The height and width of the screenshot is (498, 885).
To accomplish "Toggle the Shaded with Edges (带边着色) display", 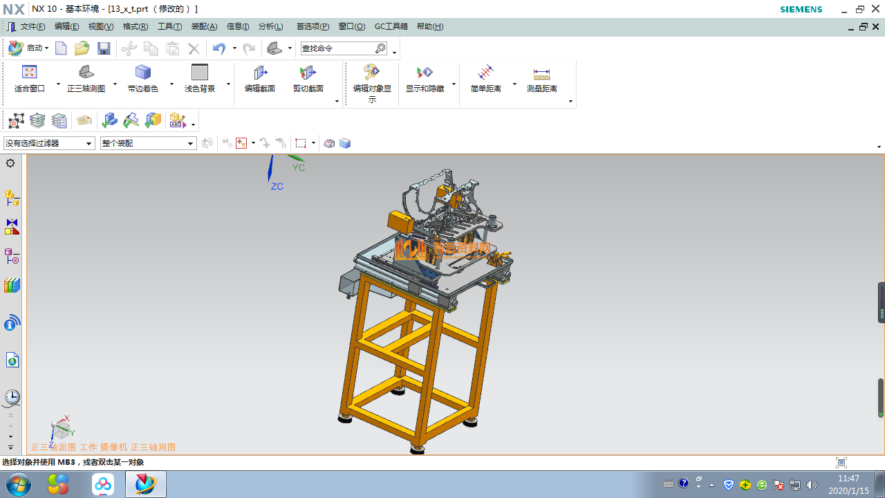I will tap(142, 73).
